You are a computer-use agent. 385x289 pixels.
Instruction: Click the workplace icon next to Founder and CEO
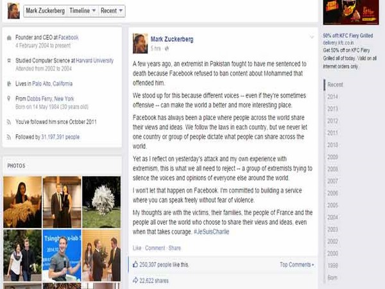coord(9,38)
